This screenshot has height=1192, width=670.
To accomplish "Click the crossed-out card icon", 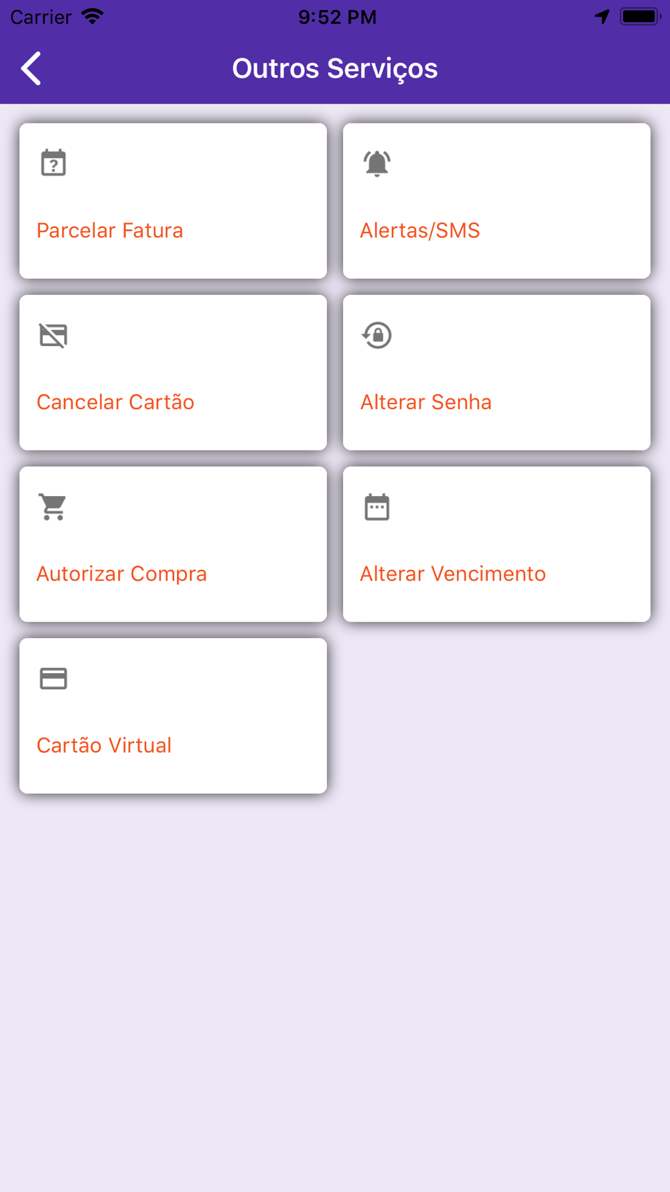I will click(54, 335).
